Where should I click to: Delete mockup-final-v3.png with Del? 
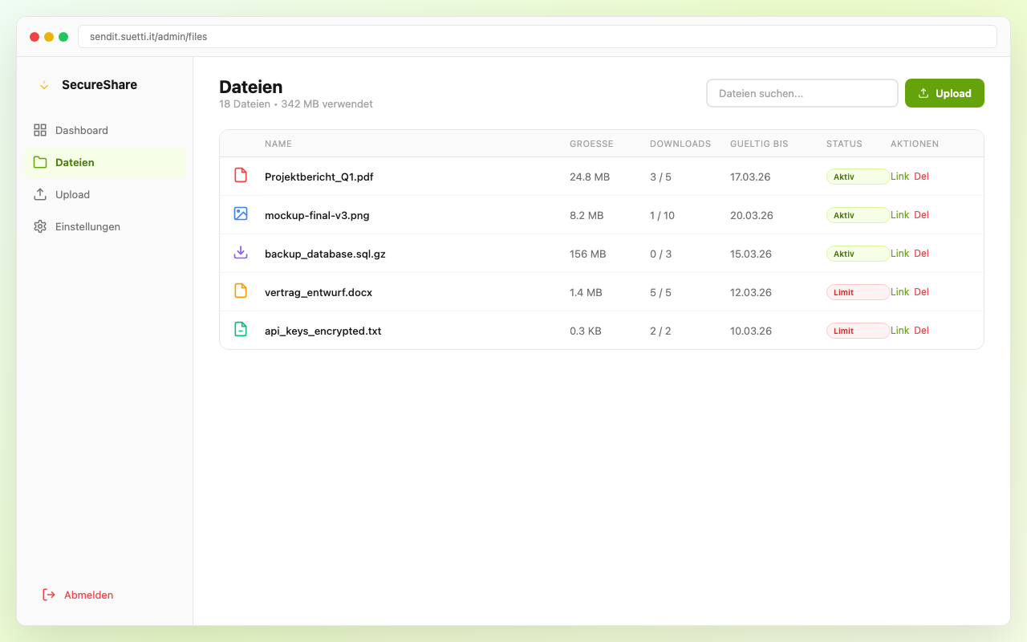point(921,215)
